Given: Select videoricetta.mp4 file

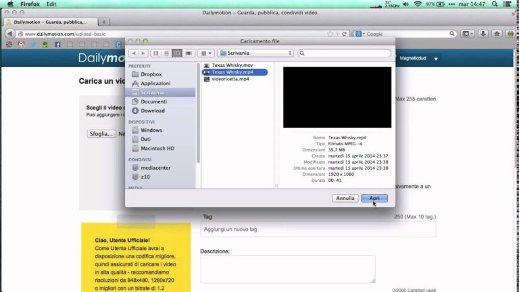Looking at the screenshot, I should (230, 79).
